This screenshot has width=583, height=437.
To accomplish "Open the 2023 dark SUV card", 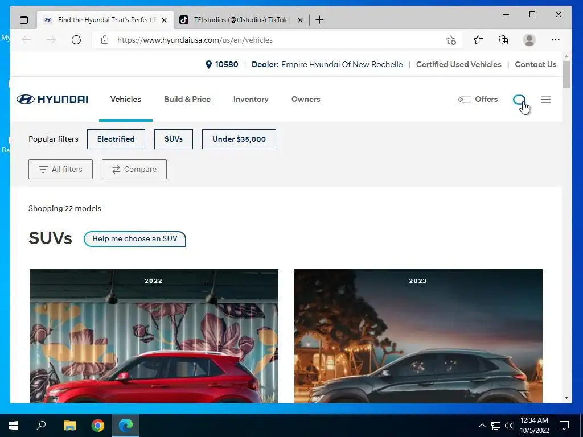I will pos(418,336).
